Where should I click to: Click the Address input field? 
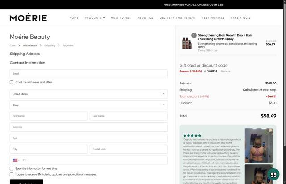[88, 127]
